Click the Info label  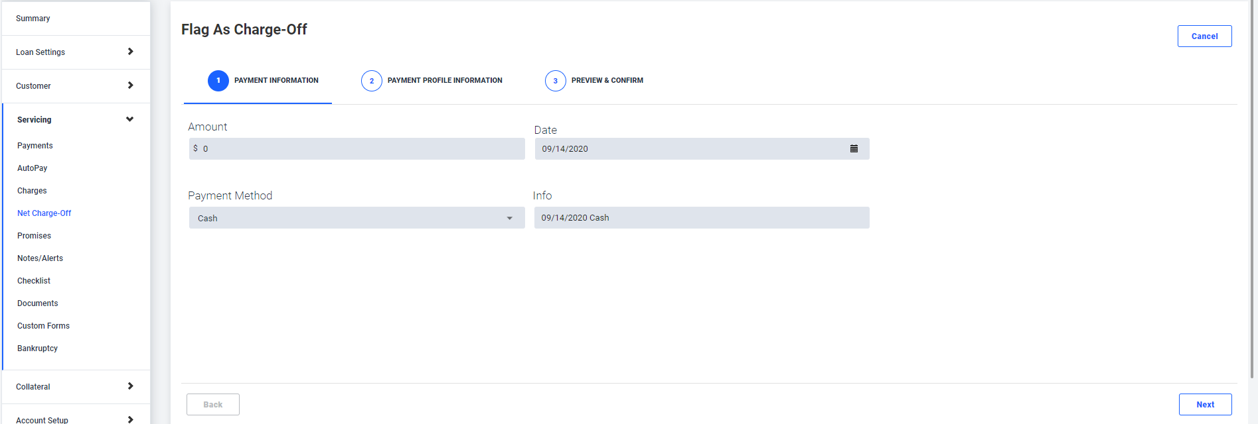pyautogui.click(x=542, y=195)
